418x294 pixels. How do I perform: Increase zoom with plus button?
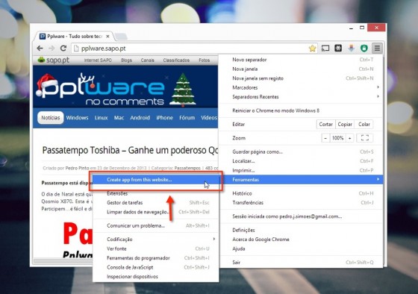tap(350, 138)
